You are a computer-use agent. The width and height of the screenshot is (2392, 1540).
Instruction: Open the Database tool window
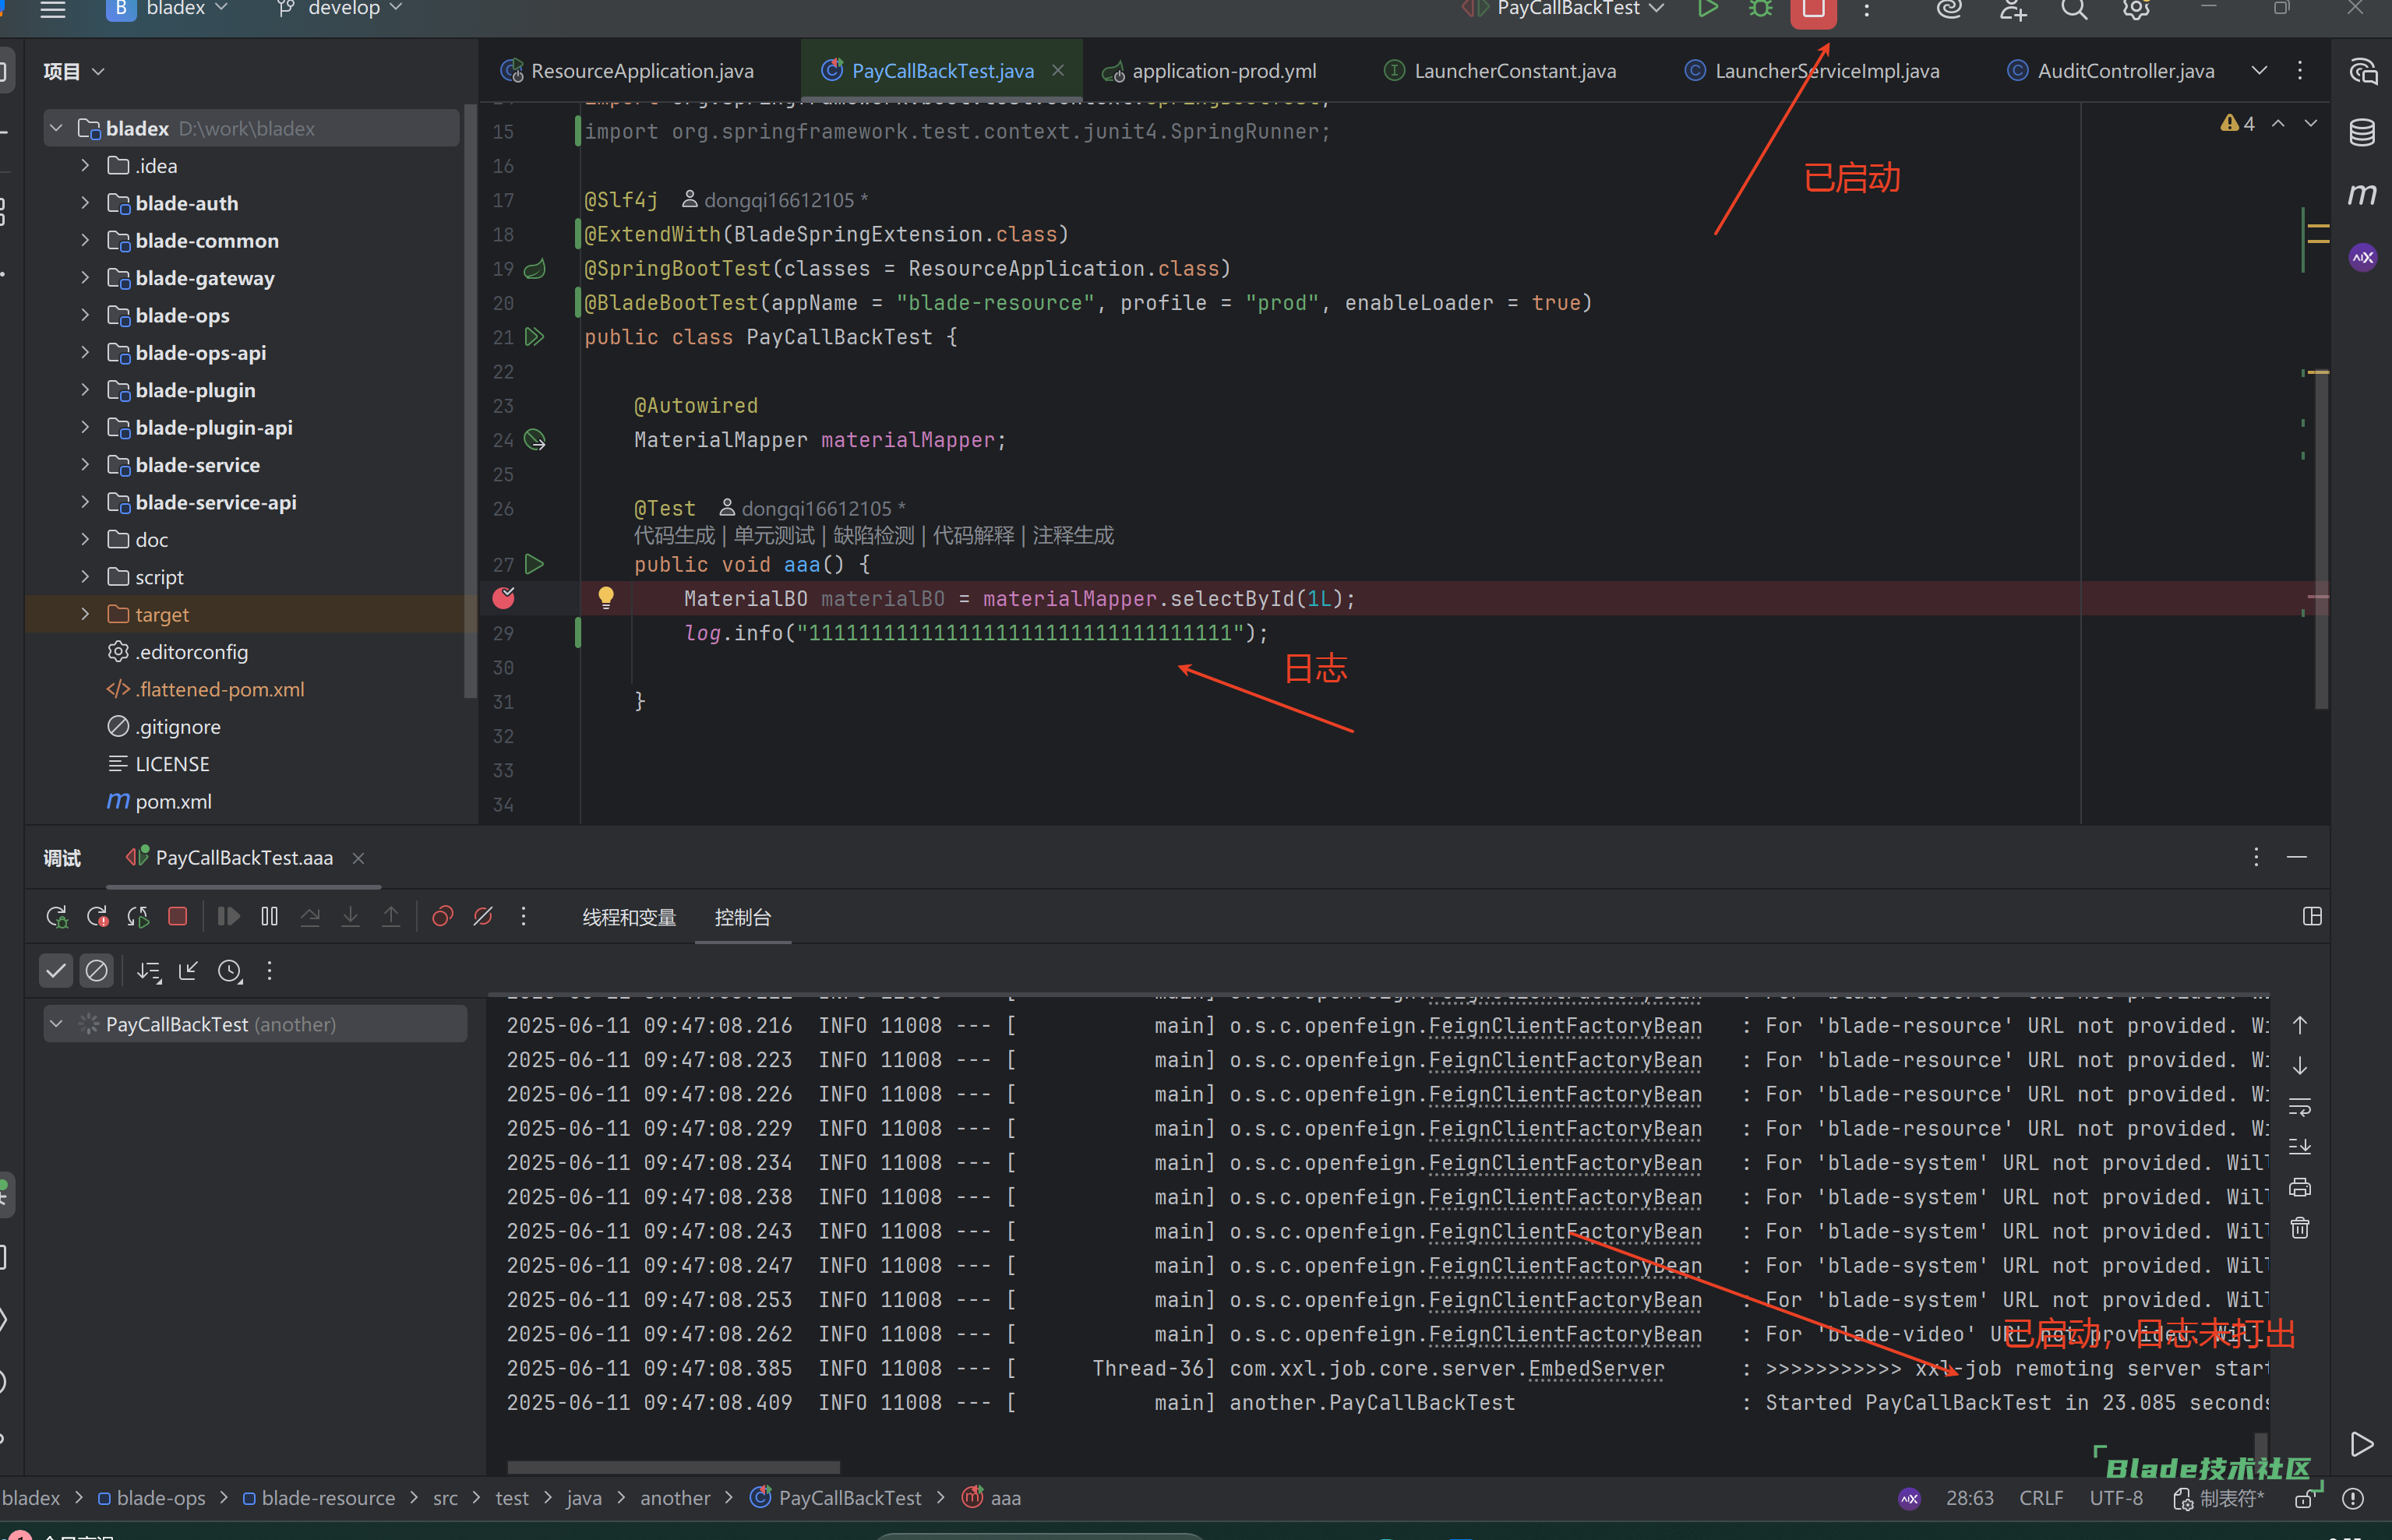(2362, 132)
